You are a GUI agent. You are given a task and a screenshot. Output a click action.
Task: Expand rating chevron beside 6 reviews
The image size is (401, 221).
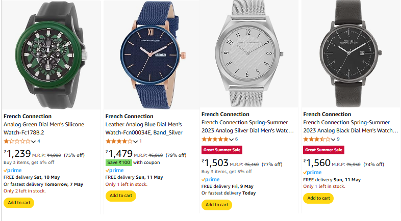(x=232, y=140)
